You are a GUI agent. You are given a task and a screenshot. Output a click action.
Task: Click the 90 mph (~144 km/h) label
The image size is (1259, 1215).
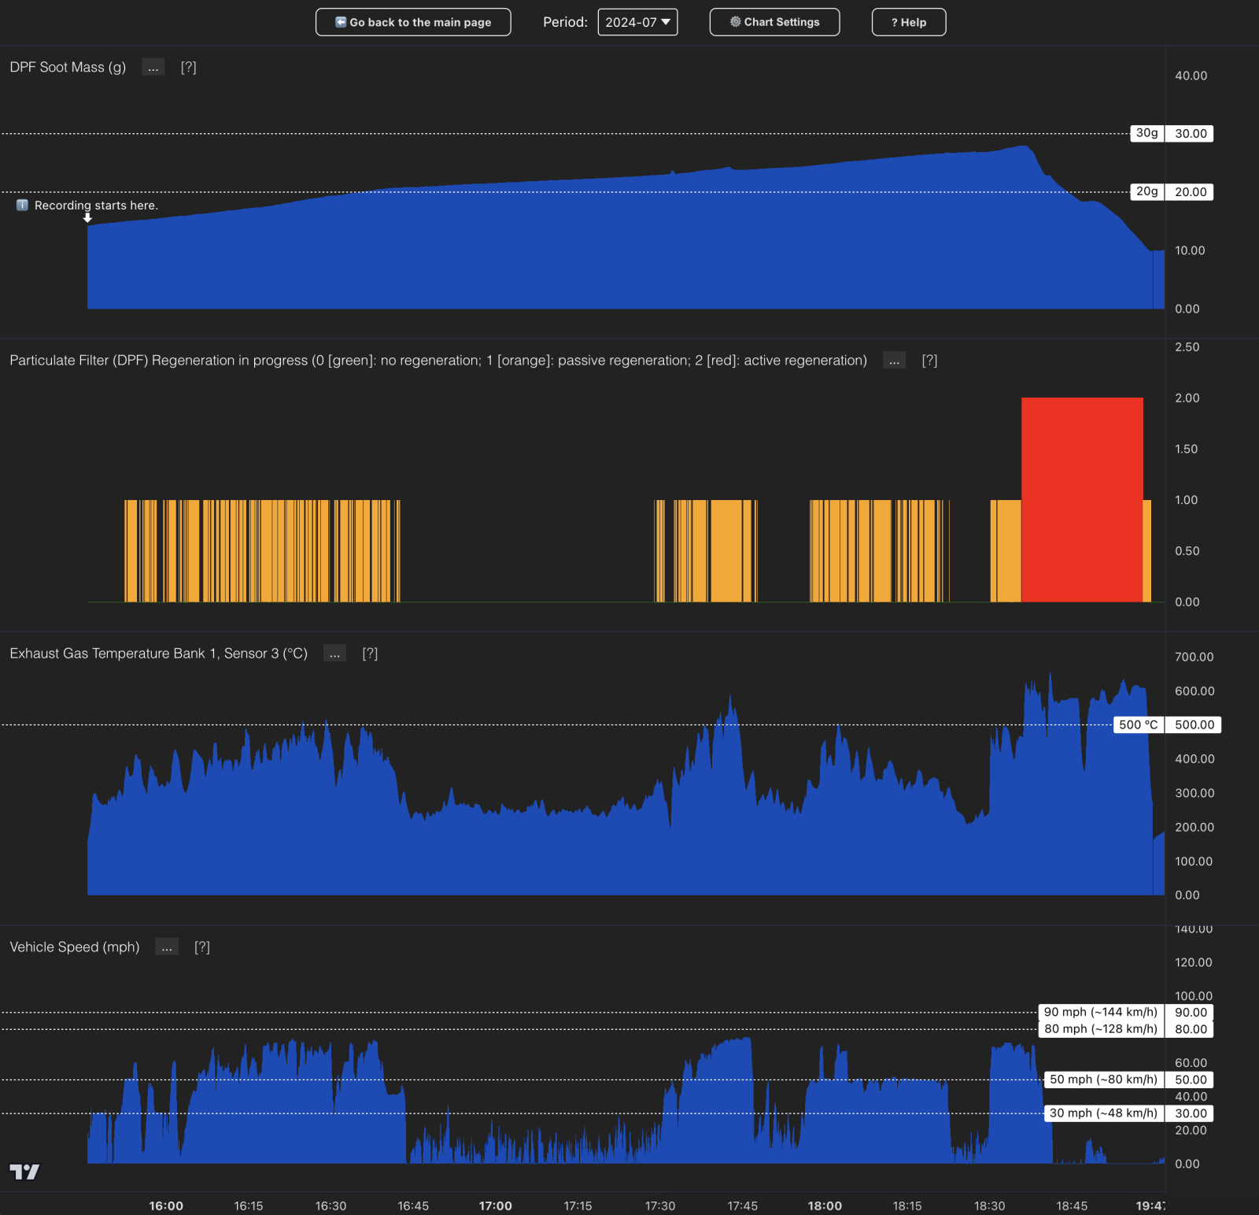click(x=1101, y=1012)
